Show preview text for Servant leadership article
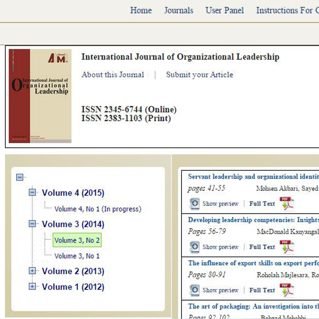Screen dimensions: 319x319 click(221, 204)
